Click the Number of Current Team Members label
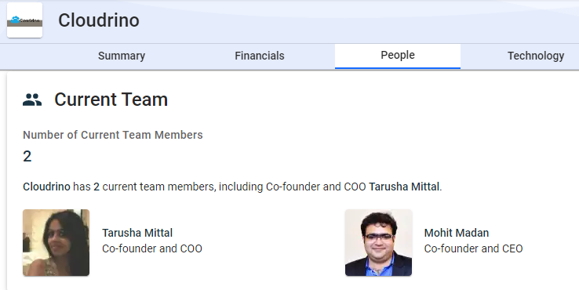The width and height of the screenshot is (579, 290). (113, 135)
